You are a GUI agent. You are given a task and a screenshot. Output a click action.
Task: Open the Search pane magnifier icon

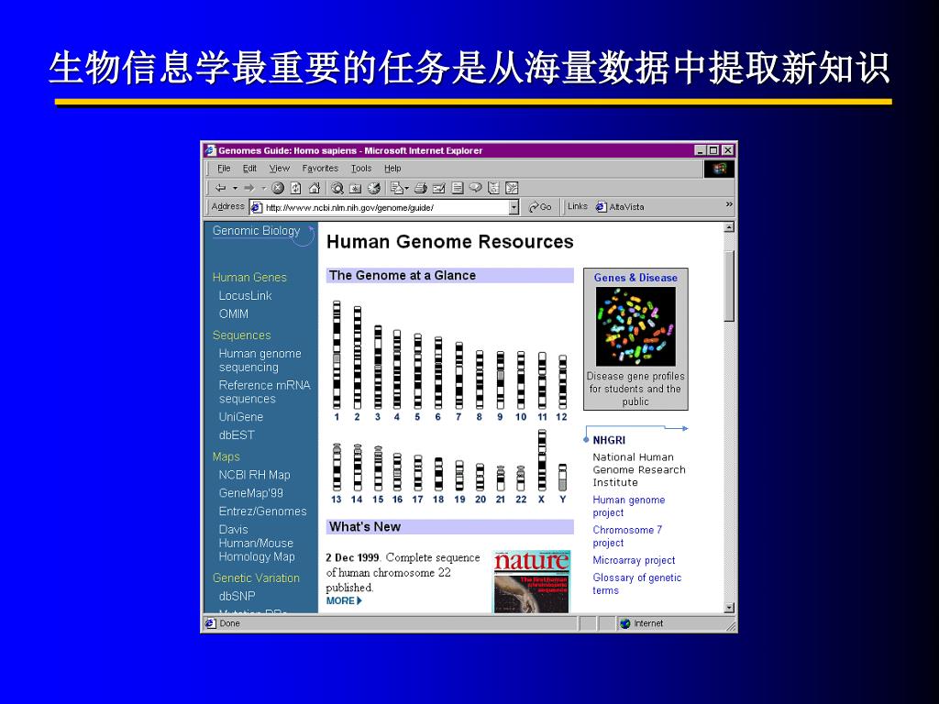pyautogui.click(x=337, y=188)
